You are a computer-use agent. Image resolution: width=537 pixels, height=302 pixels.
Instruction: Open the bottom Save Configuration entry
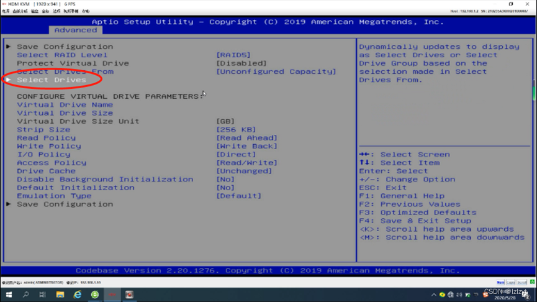pyautogui.click(x=65, y=204)
